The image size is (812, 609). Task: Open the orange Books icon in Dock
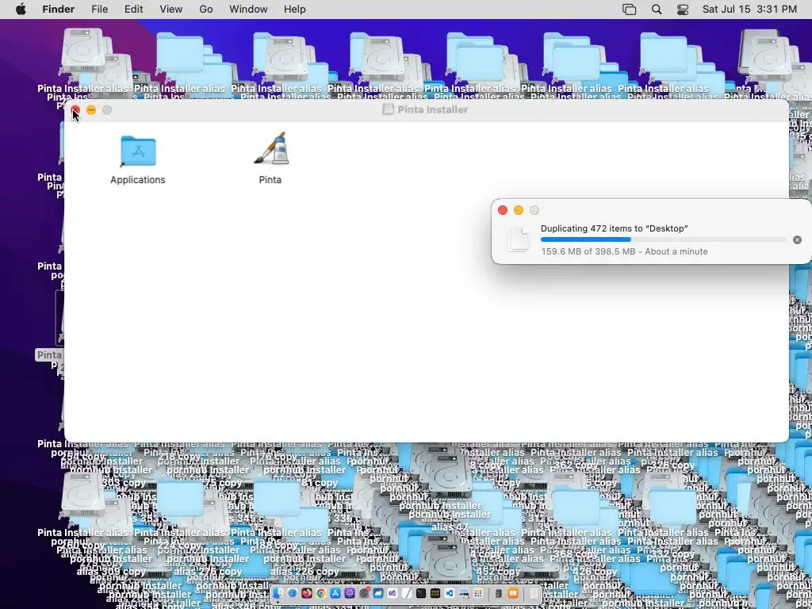[x=513, y=593]
